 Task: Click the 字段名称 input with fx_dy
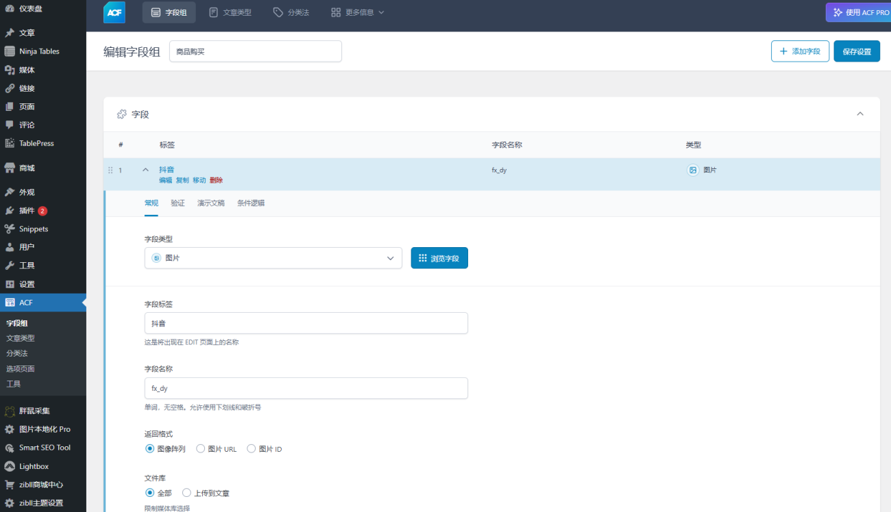(x=306, y=388)
